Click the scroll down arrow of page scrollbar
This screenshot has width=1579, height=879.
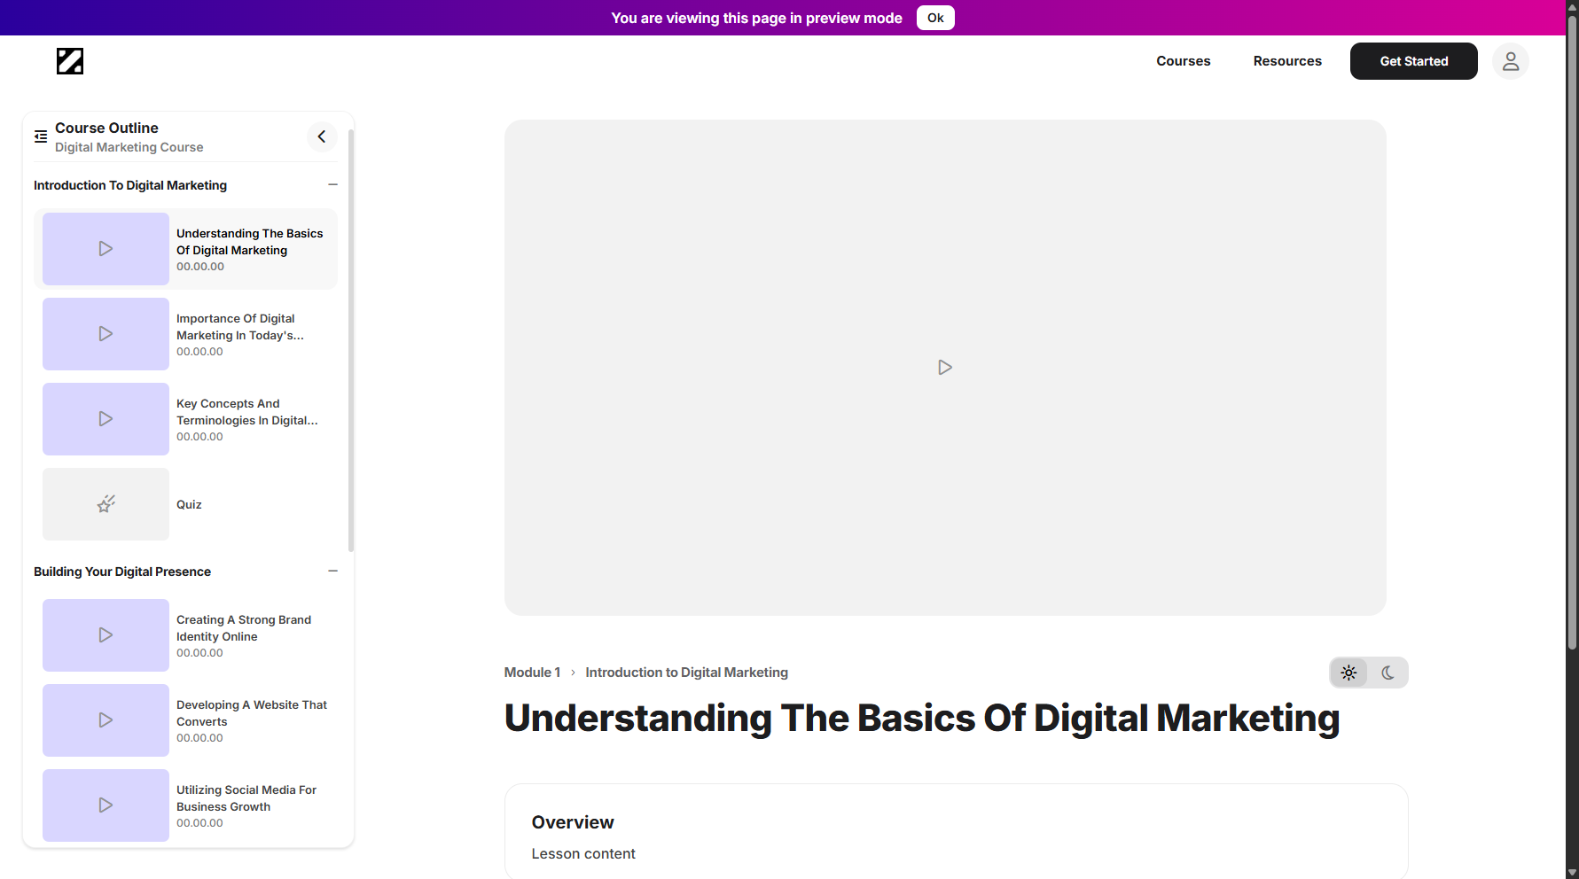(1572, 872)
